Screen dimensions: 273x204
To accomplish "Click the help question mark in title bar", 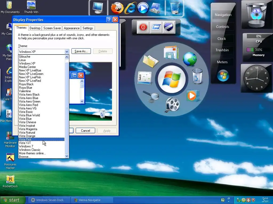I will click(x=109, y=20).
